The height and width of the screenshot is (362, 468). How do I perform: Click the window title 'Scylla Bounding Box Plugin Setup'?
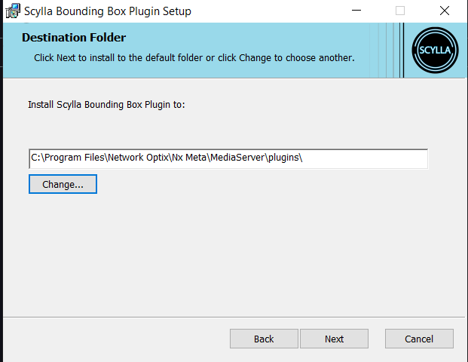click(109, 11)
